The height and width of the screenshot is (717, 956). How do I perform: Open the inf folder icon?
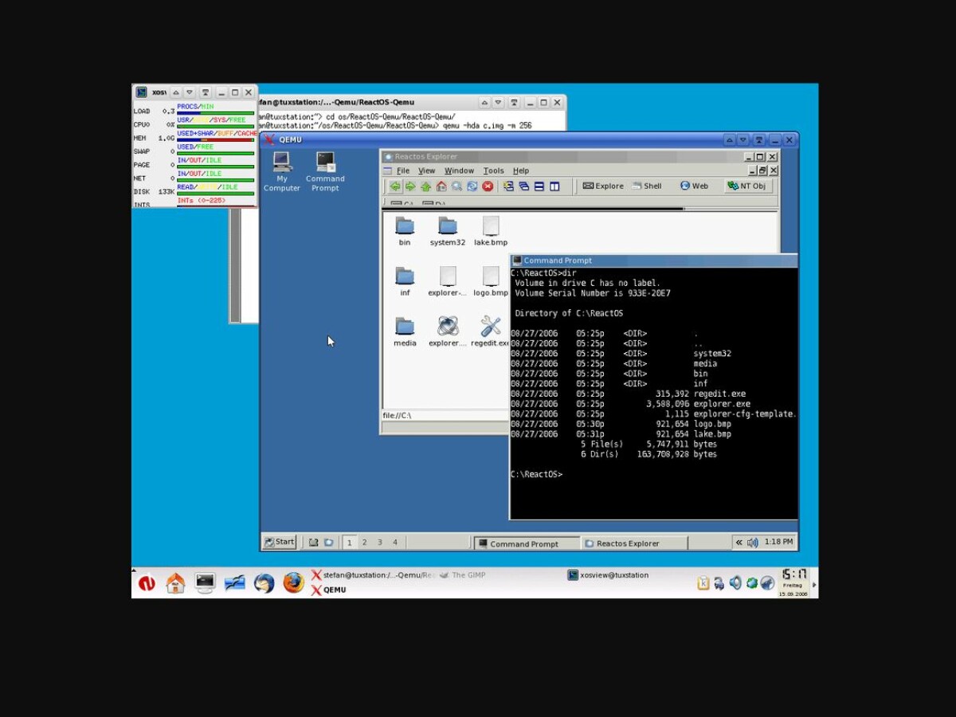pos(405,276)
